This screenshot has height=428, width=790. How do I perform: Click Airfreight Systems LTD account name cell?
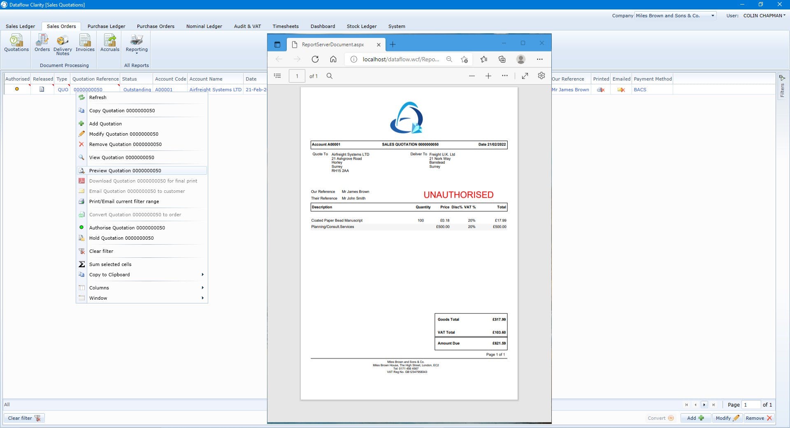click(215, 90)
